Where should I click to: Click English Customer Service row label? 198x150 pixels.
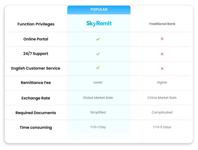[x=36, y=68]
